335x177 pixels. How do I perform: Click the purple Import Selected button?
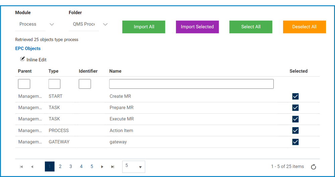(x=197, y=27)
